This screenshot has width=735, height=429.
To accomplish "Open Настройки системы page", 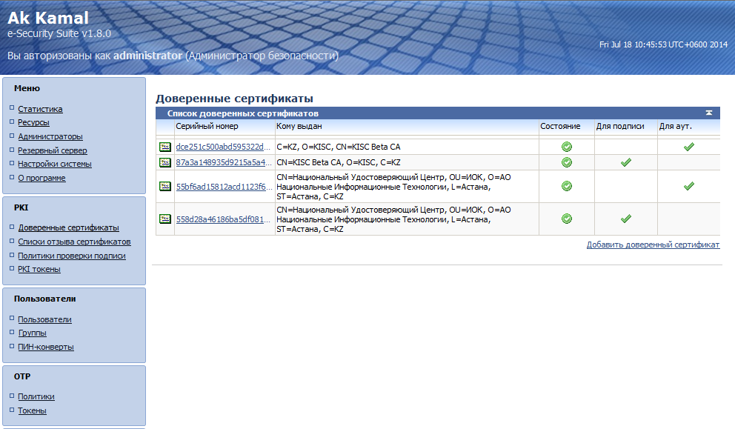I will (55, 164).
